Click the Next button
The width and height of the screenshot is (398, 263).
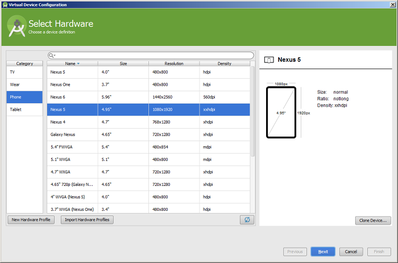click(323, 252)
